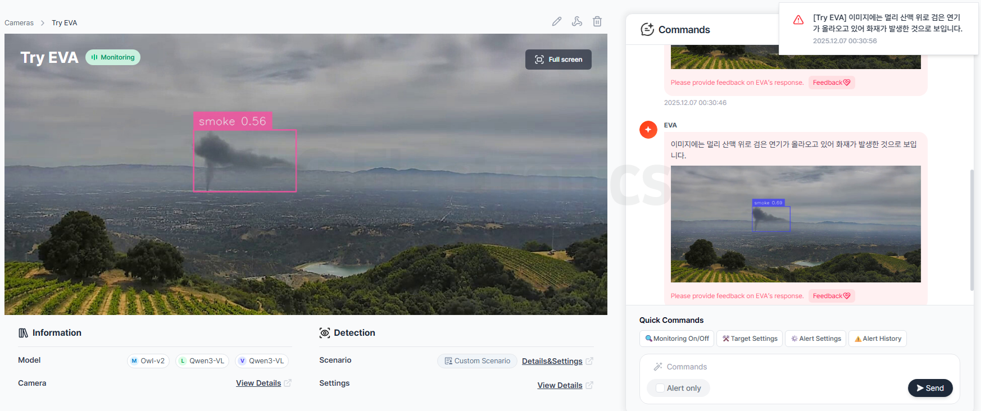Click the orange EVA avatar icon
981x411 pixels.
pos(648,130)
